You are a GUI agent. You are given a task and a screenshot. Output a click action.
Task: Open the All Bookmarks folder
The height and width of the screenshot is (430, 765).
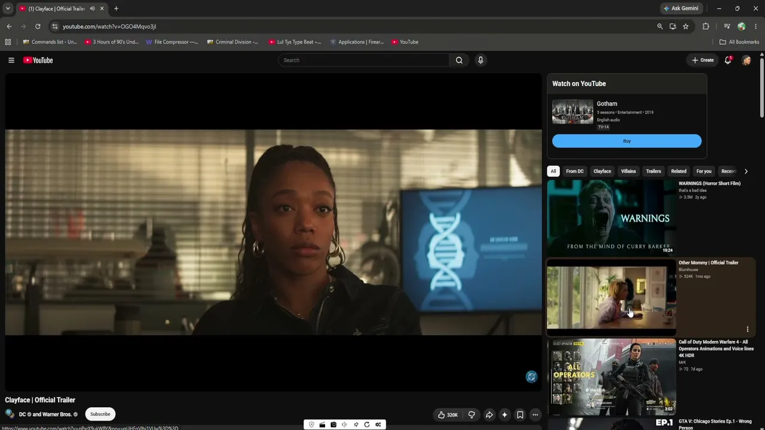tap(739, 42)
